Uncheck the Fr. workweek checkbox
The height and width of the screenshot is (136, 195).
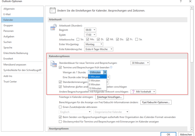(x=127, y=40)
